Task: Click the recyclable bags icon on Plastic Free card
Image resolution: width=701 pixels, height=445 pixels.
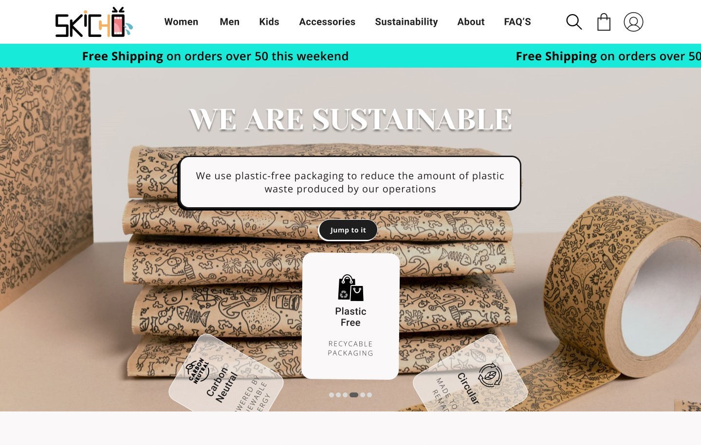Action: [x=350, y=287]
